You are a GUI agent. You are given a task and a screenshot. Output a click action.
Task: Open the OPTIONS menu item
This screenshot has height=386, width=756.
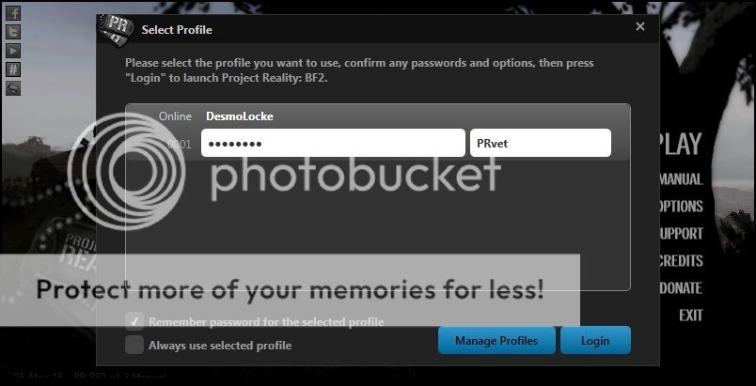[x=681, y=206]
